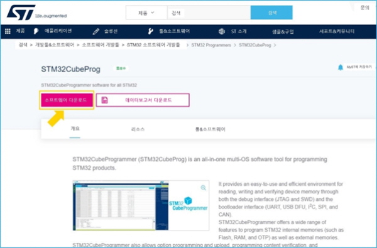This screenshot has width=377, height=248.
Task: Click the 애플리케이션 lightbulb icon
Action: click(x=36, y=31)
